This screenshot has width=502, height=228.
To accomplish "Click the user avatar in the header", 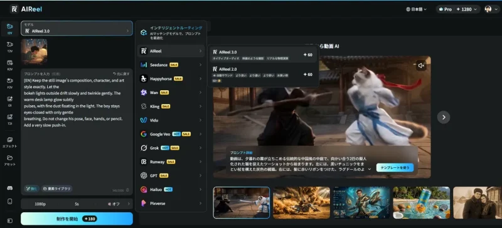I will [x=488, y=9].
